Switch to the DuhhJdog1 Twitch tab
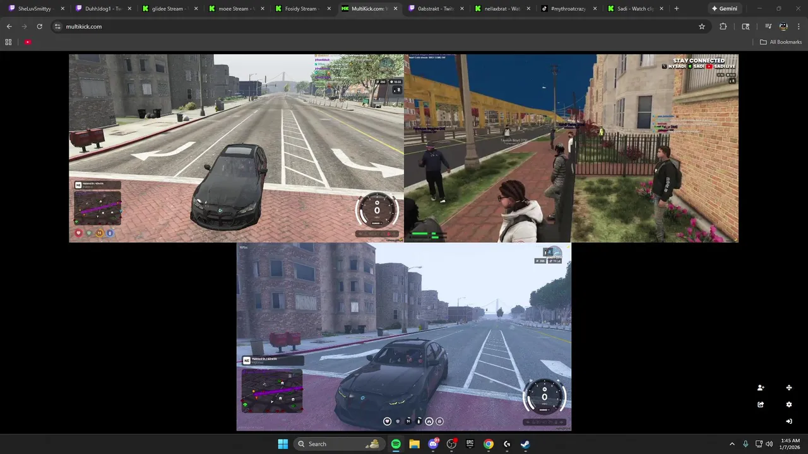The image size is (808, 454). click(x=103, y=9)
